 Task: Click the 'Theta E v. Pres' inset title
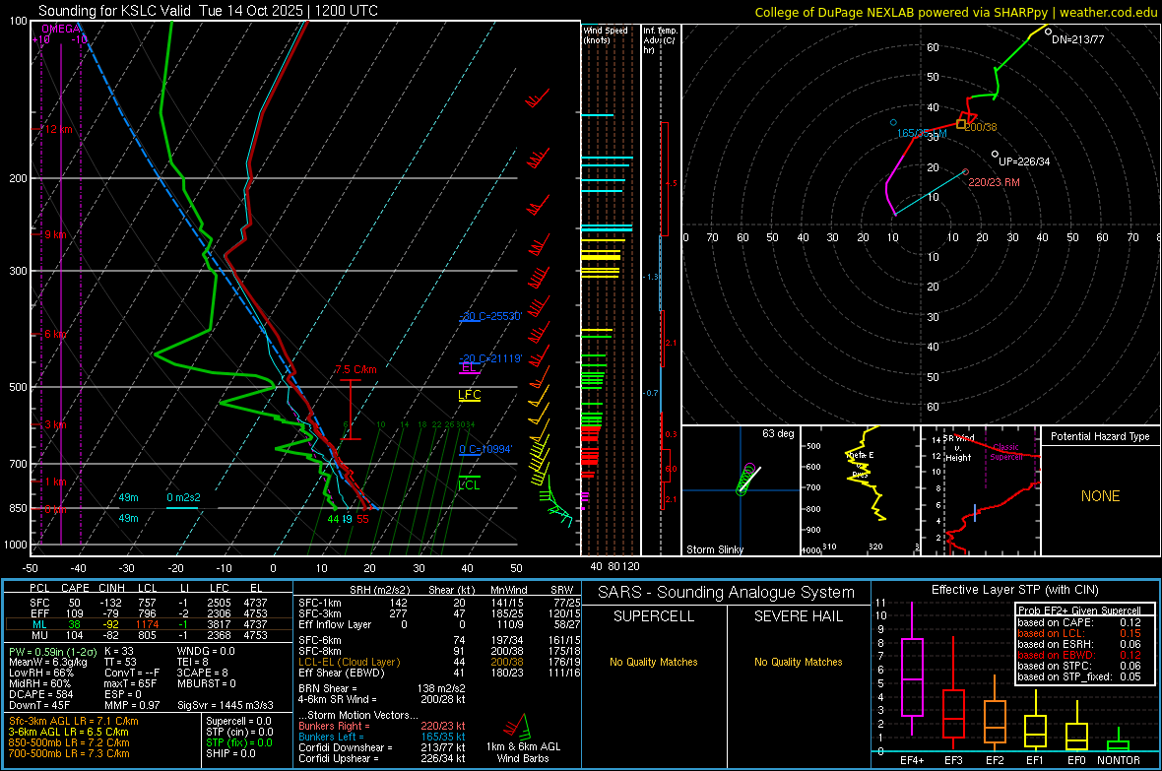860,465
